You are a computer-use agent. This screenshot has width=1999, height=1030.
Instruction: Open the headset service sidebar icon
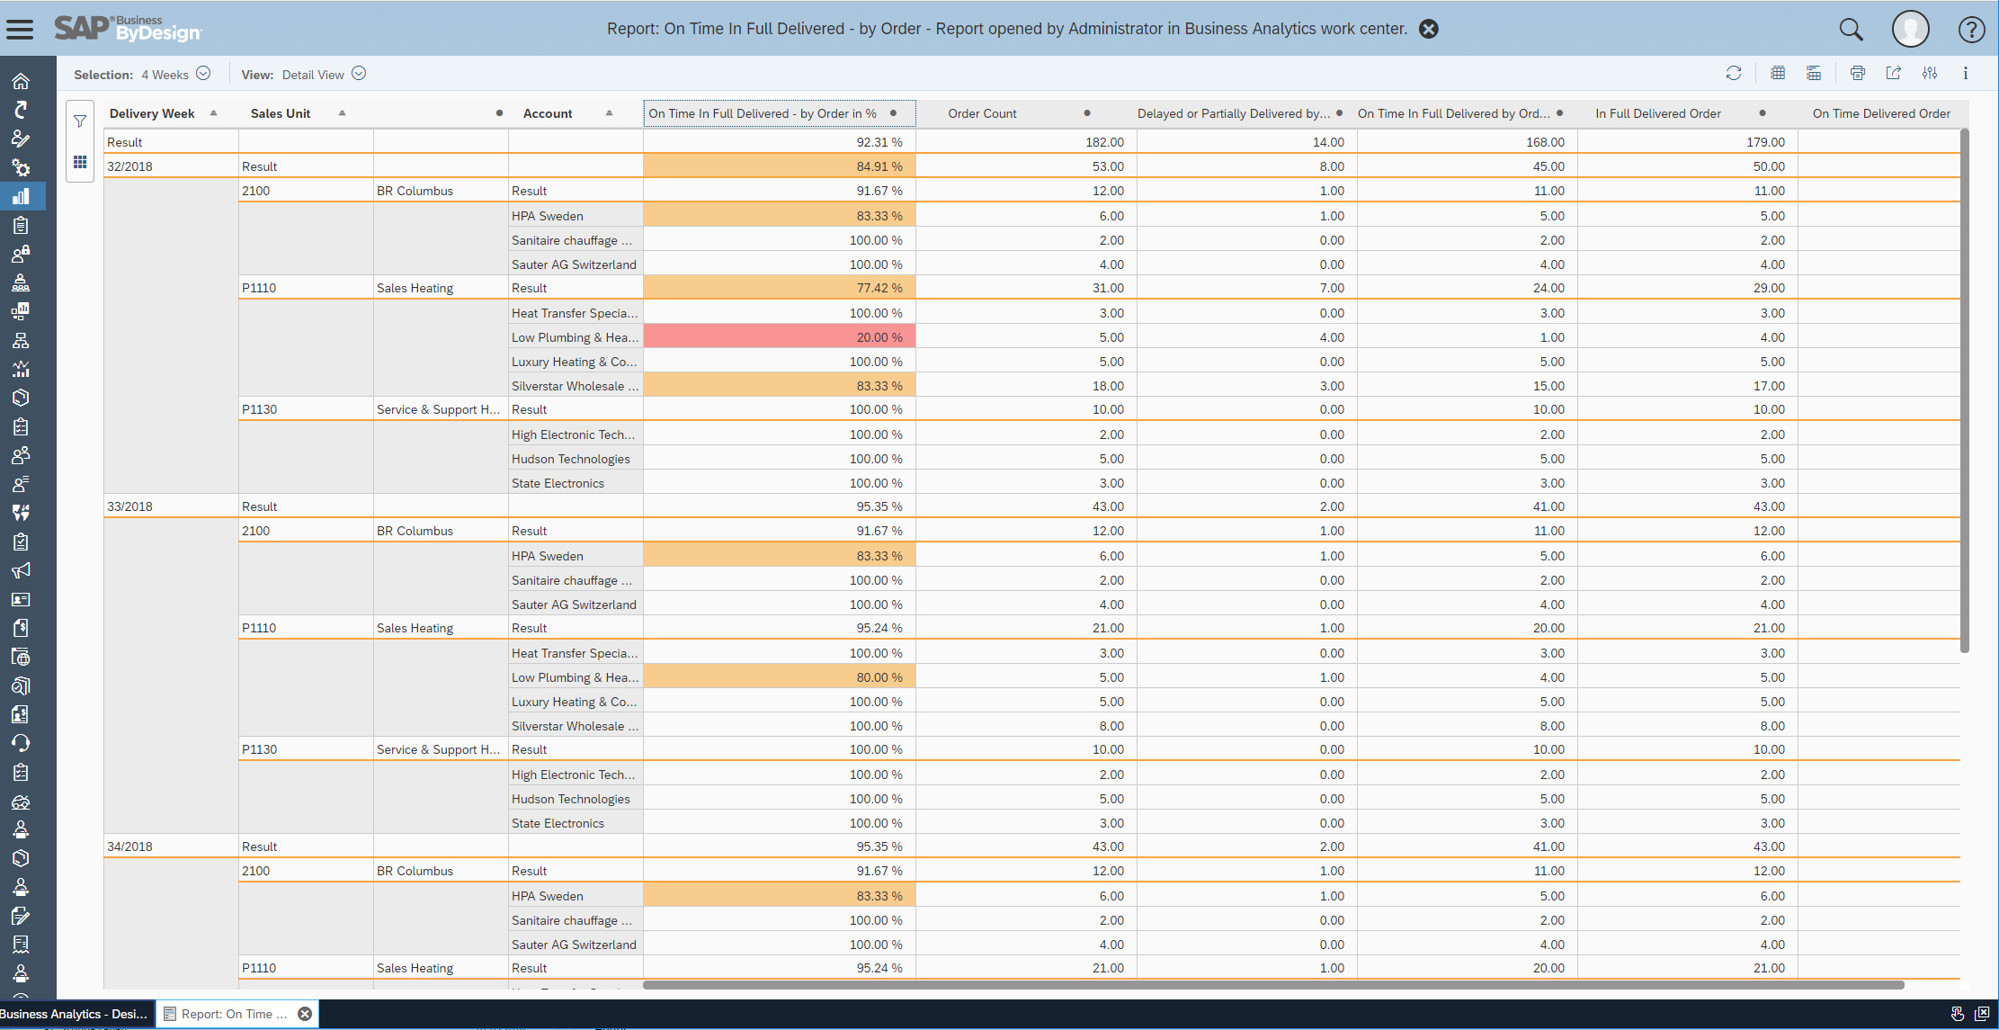(21, 743)
